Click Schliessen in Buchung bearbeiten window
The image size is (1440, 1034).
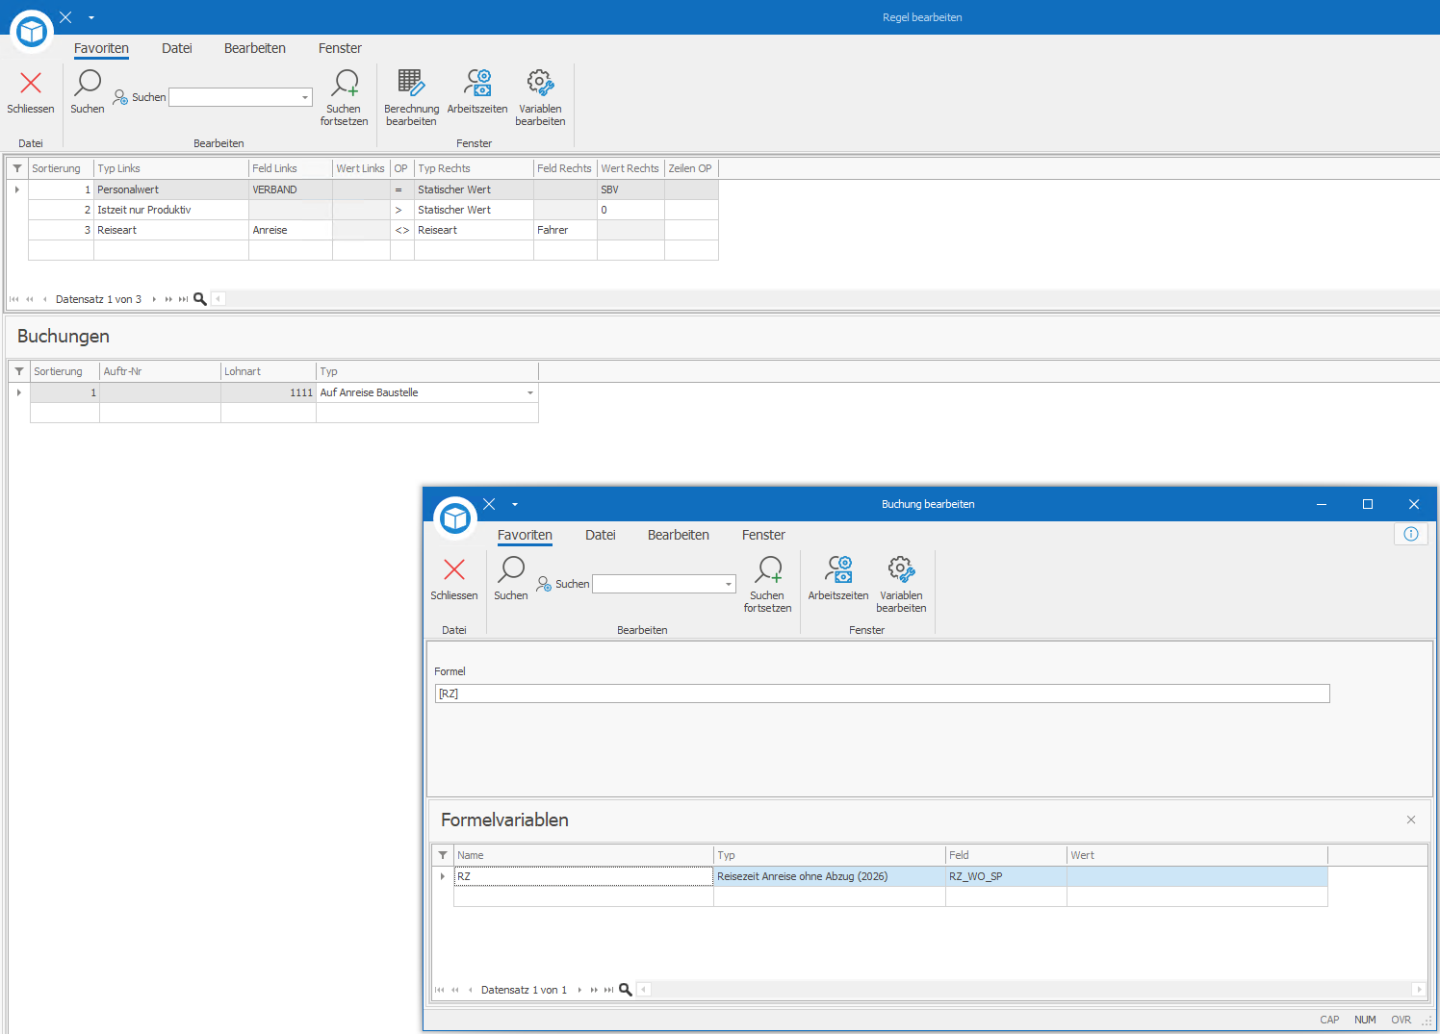point(454,578)
